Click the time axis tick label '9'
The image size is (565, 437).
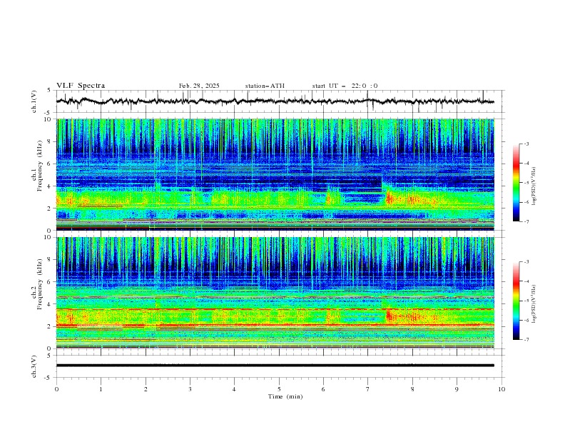(457, 389)
